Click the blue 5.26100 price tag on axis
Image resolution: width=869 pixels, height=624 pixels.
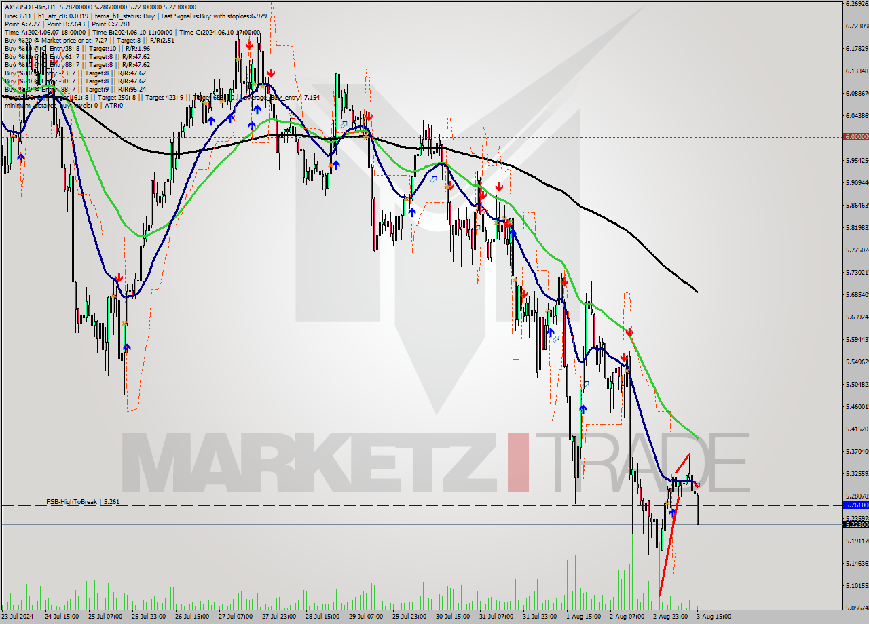pyautogui.click(x=855, y=505)
